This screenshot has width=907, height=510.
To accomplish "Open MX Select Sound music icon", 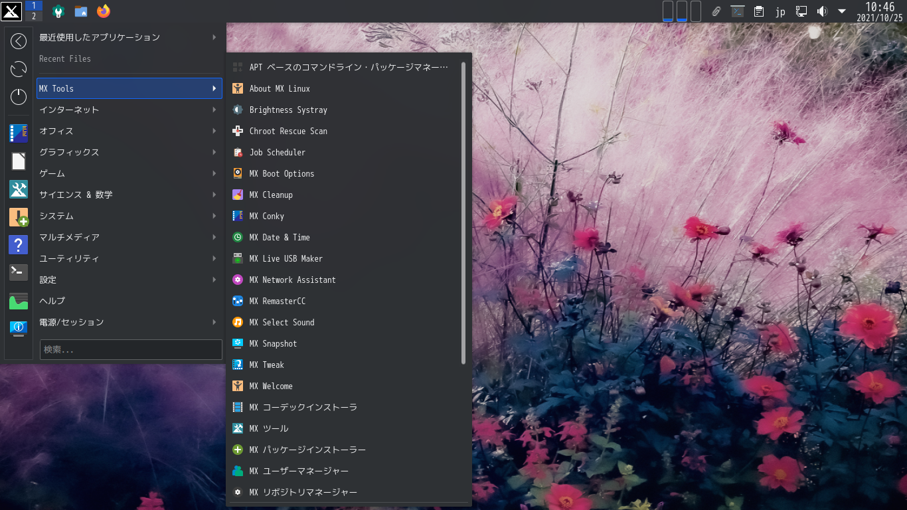I will (x=238, y=322).
